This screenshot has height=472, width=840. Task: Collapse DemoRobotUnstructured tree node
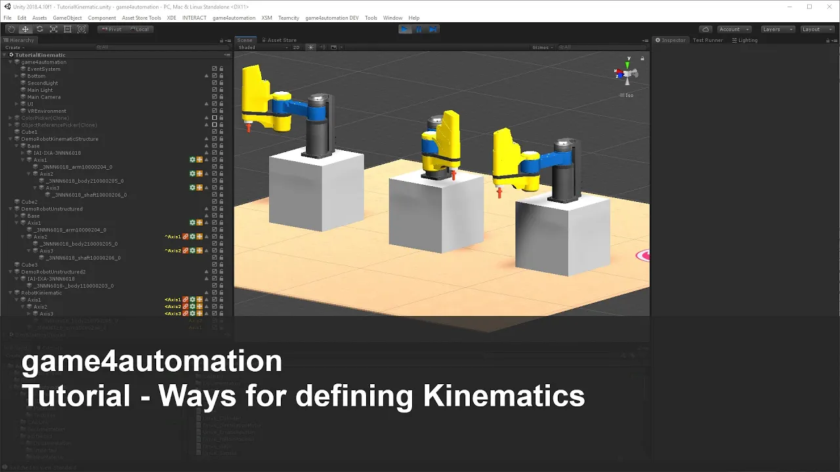click(x=11, y=209)
